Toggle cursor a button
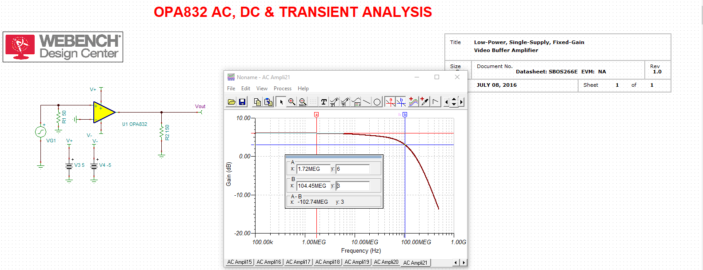Viewport: 703px width, 270px height. tap(391, 102)
